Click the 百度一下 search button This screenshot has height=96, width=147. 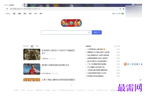(97, 32)
